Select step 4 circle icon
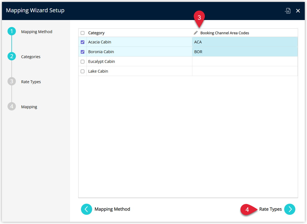307x224 pixels. (12, 107)
